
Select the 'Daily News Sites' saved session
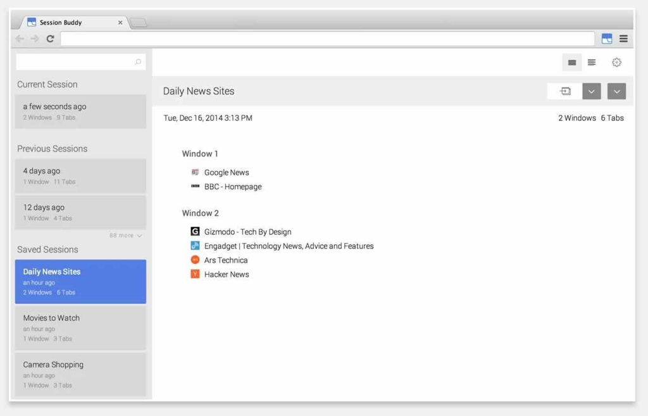point(80,282)
